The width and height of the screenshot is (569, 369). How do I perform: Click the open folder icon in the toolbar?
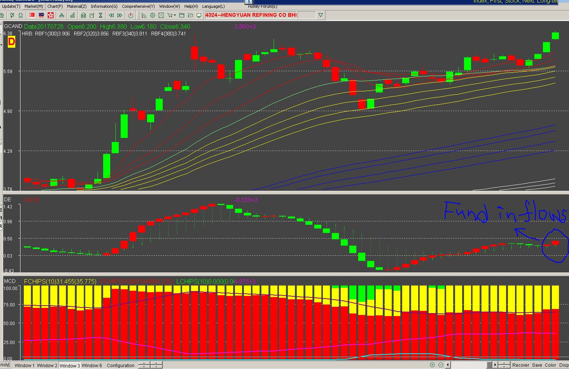pyautogui.click(x=190, y=15)
